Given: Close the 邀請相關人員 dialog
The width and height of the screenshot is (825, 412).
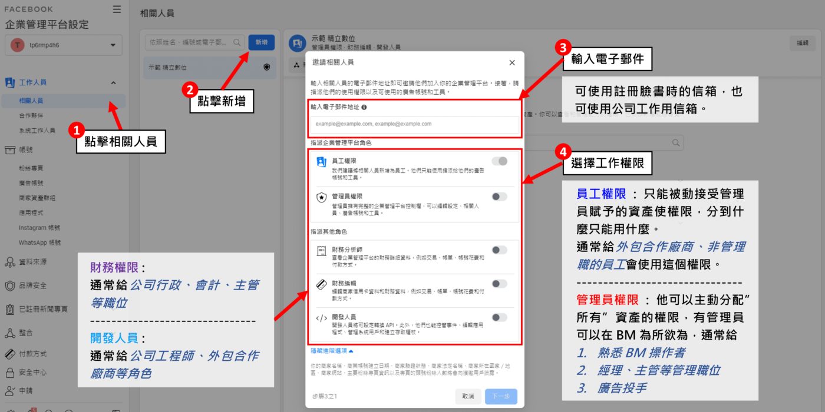Looking at the screenshot, I should [511, 62].
